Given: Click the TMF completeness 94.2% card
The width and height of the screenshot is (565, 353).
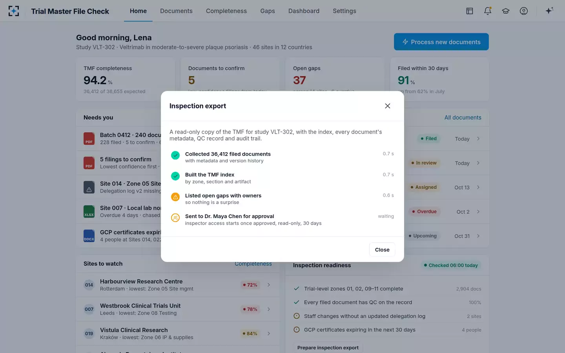Looking at the screenshot, I should [126, 79].
